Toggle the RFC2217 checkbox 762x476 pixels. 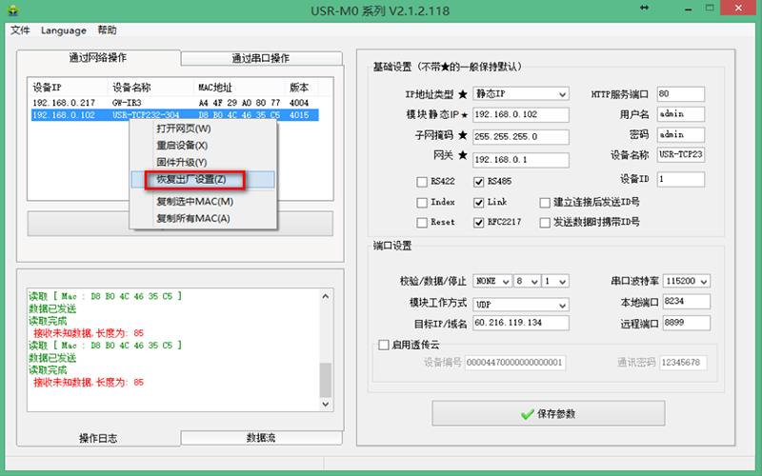click(x=479, y=223)
